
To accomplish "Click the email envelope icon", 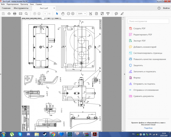I will [21, 14].
